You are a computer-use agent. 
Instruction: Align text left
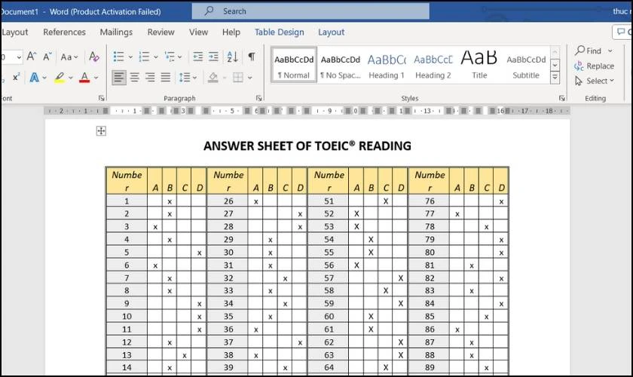(x=119, y=77)
